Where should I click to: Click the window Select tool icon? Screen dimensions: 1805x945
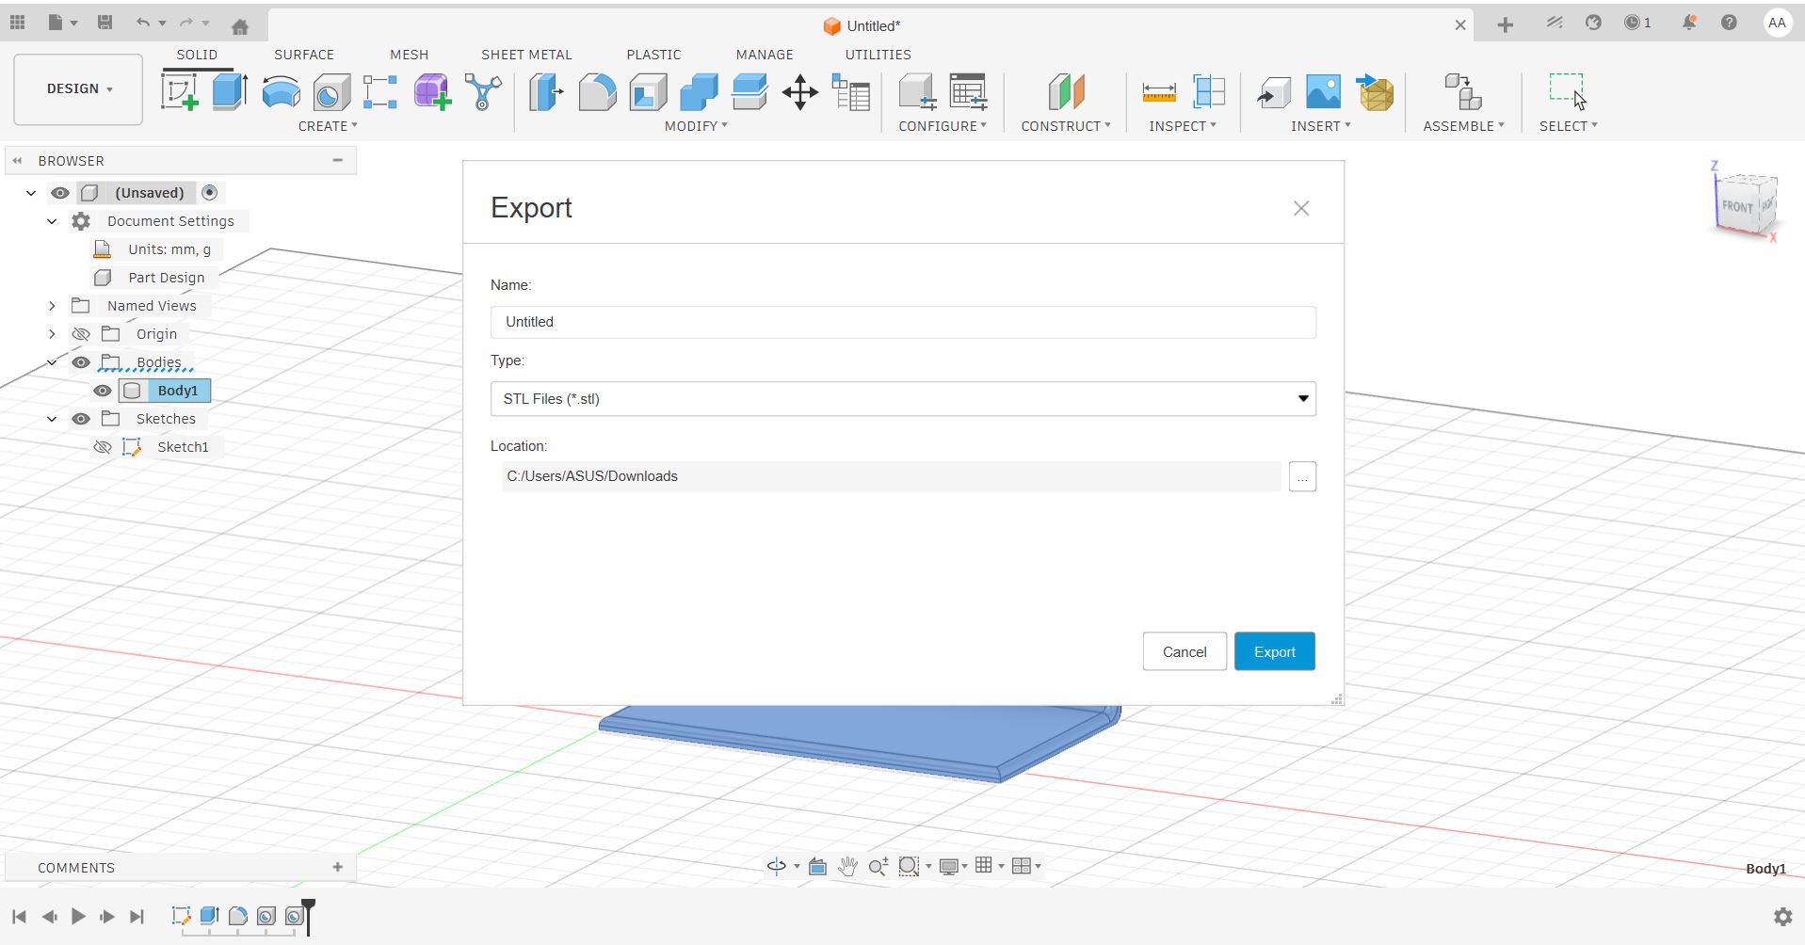pos(1568,92)
